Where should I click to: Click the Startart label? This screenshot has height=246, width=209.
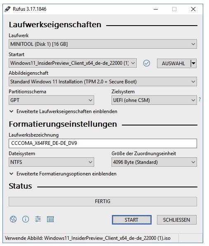[17, 54]
